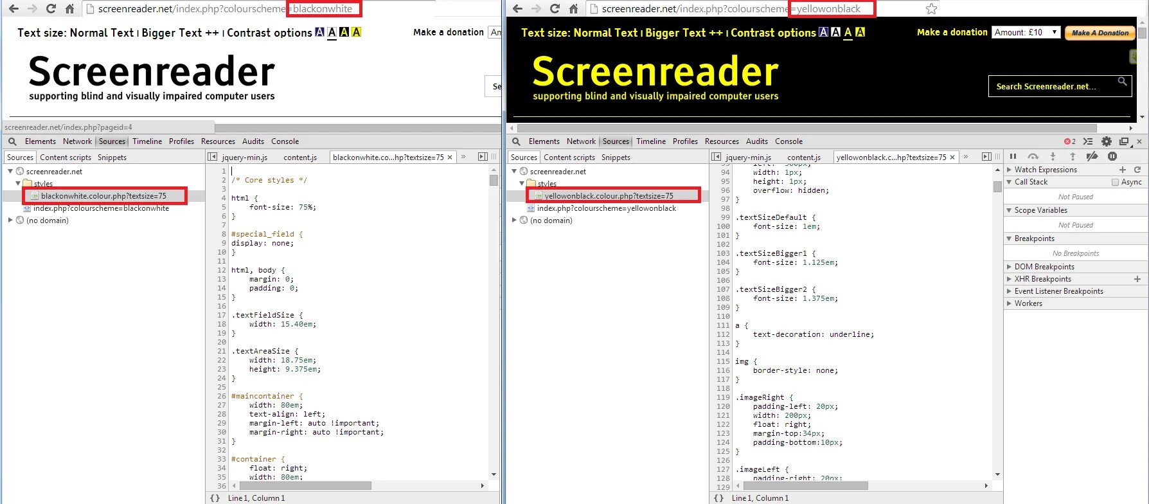Viewport: 1149px width, 504px height.
Task: Expand DOM Breakpoints section
Action: (x=1009, y=267)
